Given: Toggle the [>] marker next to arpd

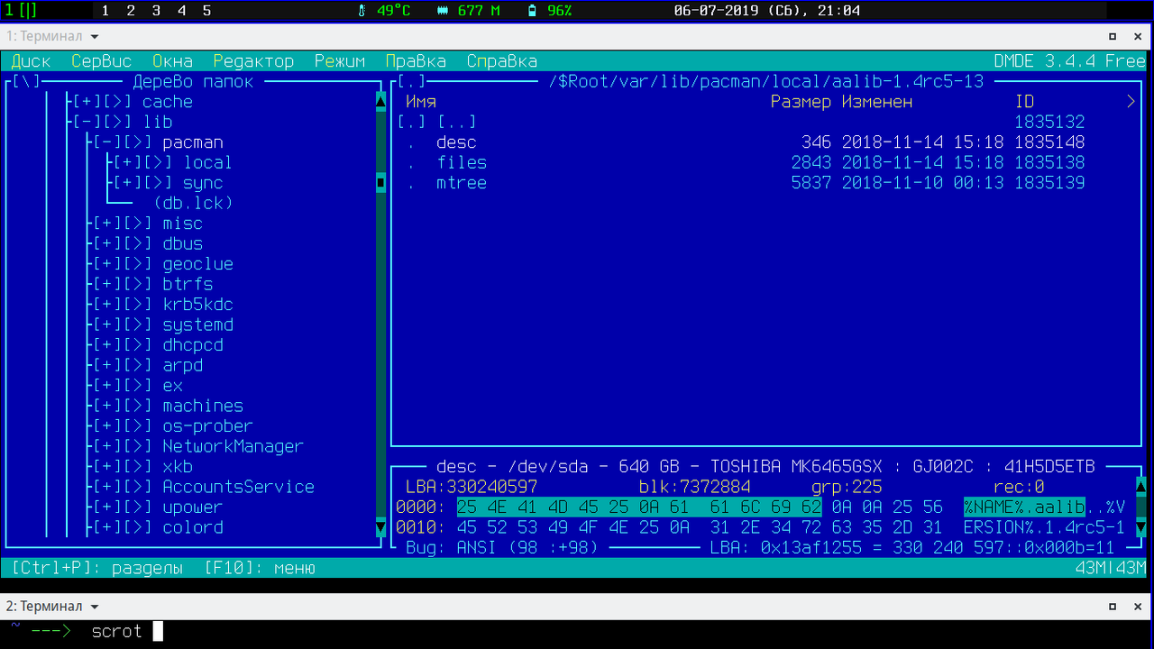Looking at the screenshot, I should click(x=137, y=365).
